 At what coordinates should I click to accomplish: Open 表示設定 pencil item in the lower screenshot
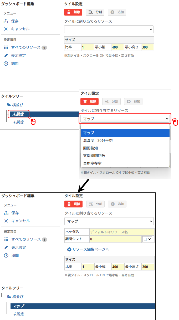(15, 248)
